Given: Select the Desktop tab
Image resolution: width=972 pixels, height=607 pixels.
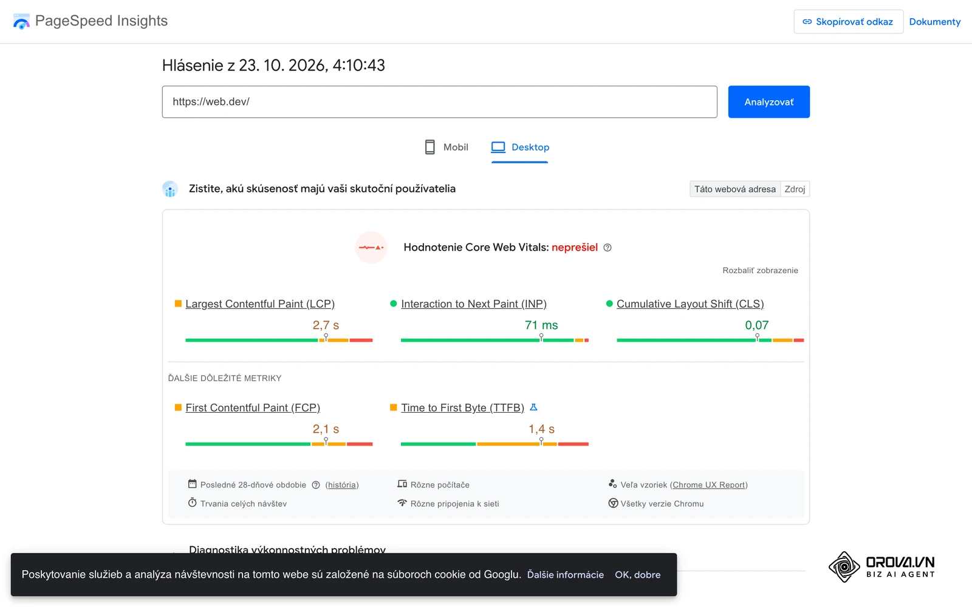Looking at the screenshot, I should (520, 148).
